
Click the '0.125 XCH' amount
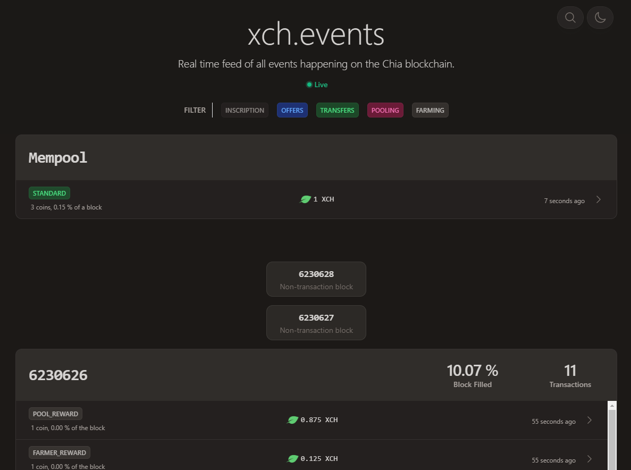(319, 459)
